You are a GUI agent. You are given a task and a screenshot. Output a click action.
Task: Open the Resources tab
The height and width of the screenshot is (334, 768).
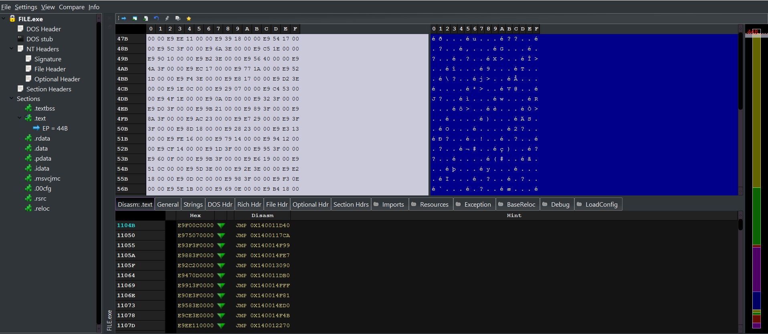[431, 204]
